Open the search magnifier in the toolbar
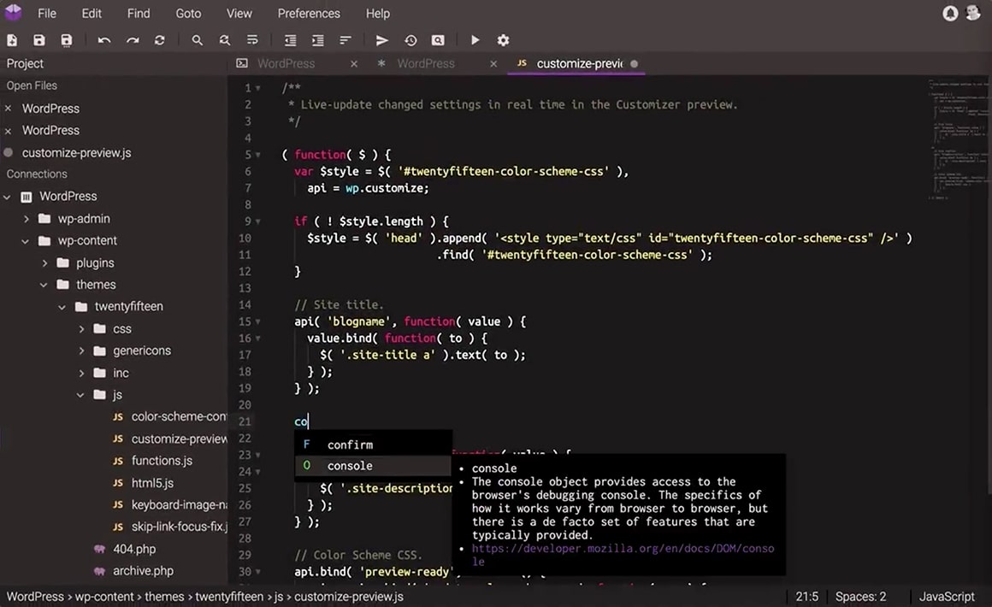 (x=197, y=40)
